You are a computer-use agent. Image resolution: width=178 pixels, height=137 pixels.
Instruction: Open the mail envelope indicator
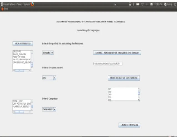coord(151,4)
